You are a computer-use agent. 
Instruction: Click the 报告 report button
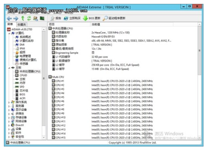[x=55, y=18]
